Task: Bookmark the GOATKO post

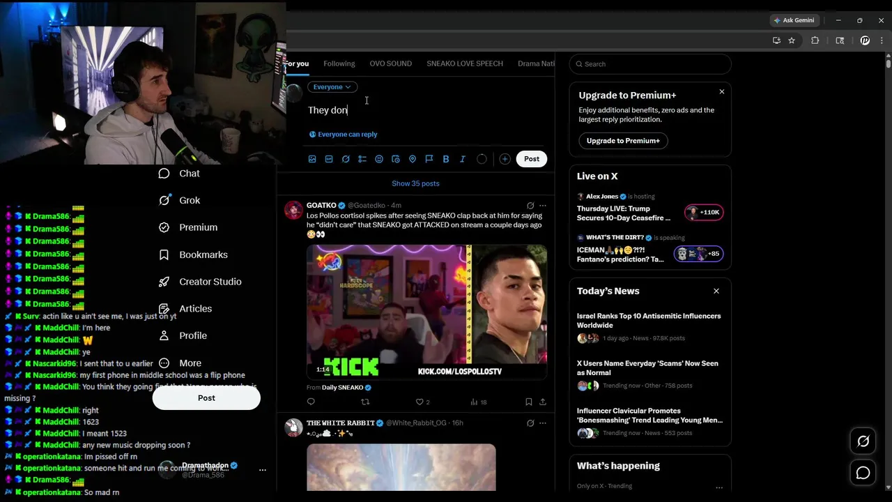Action: point(529,402)
